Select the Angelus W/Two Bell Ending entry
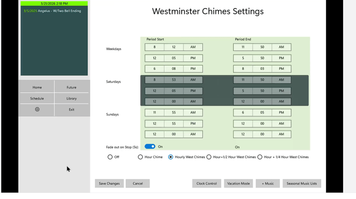The height and width of the screenshot is (199, 356). coord(52,11)
